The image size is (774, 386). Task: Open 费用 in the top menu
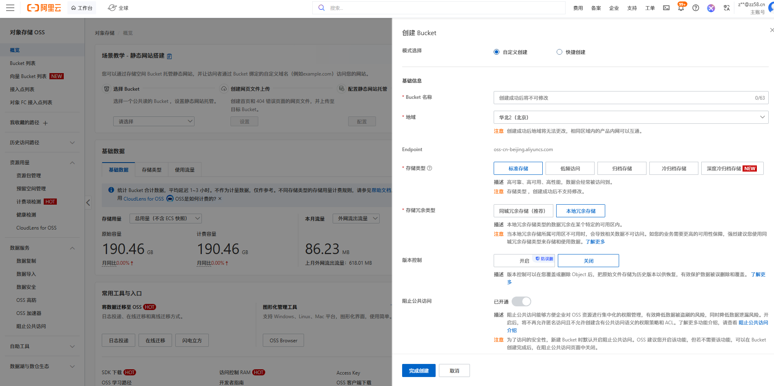(x=578, y=8)
